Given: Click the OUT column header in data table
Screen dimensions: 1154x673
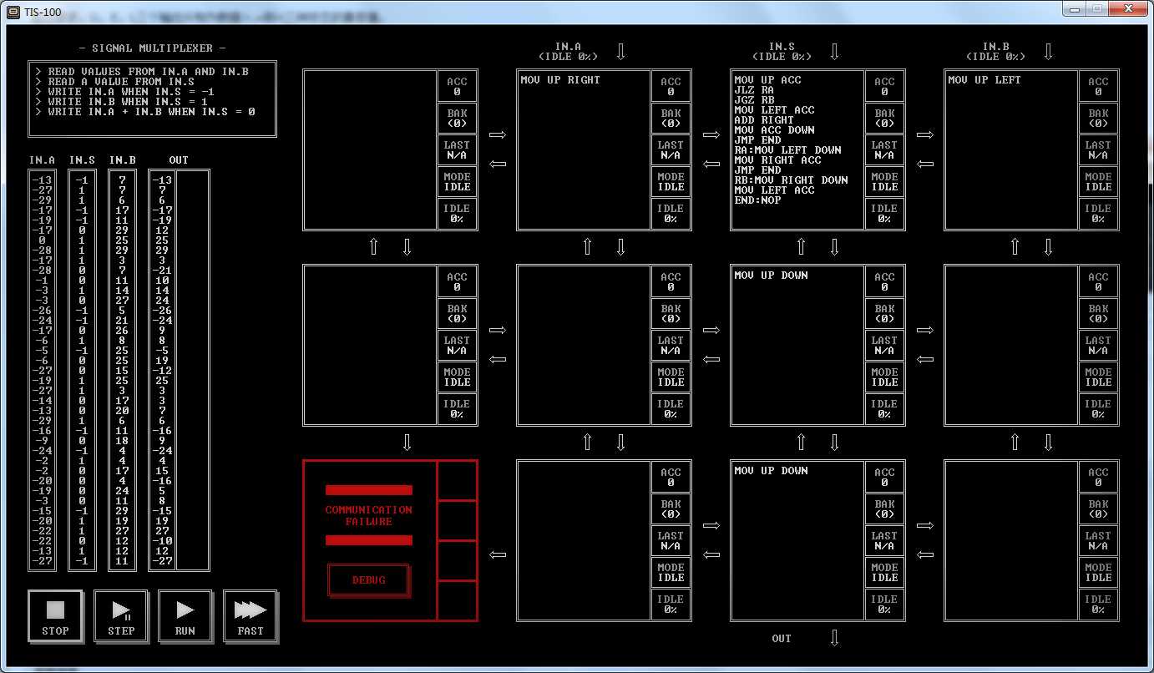Looking at the screenshot, I should (179, 160).
